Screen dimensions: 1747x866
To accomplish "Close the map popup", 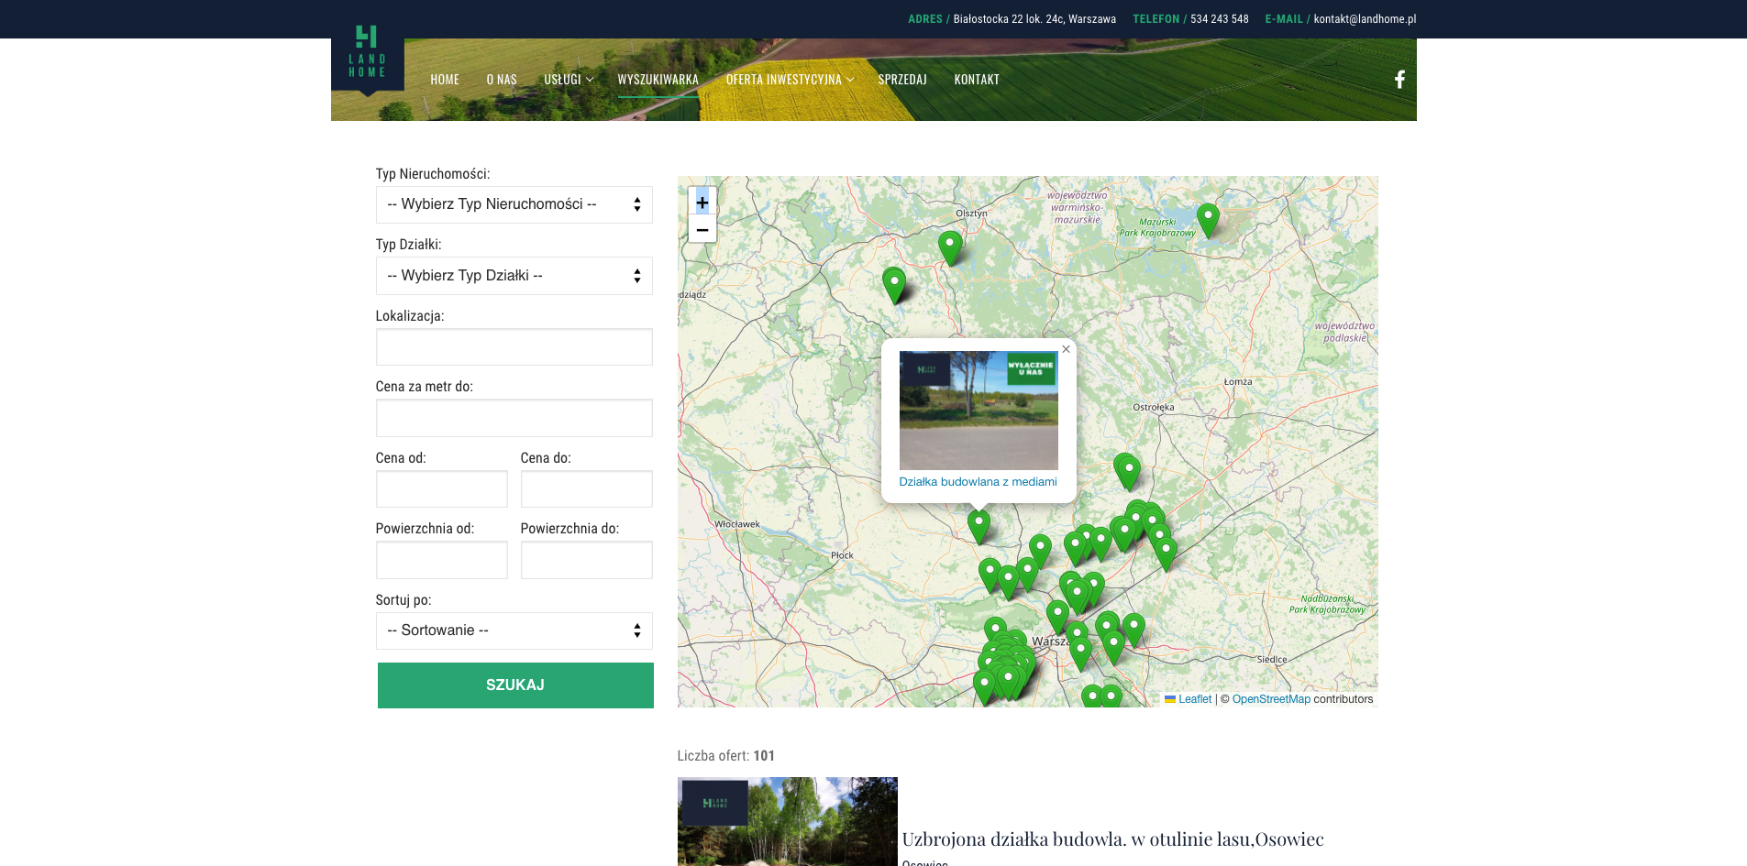I will click(1066, 349).
